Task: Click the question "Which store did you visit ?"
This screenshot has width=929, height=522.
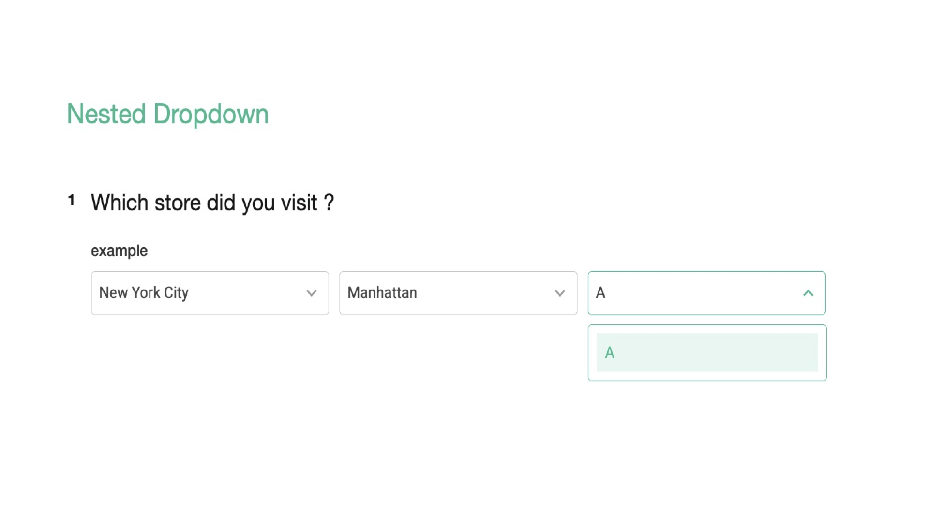Action: [212, 203]
